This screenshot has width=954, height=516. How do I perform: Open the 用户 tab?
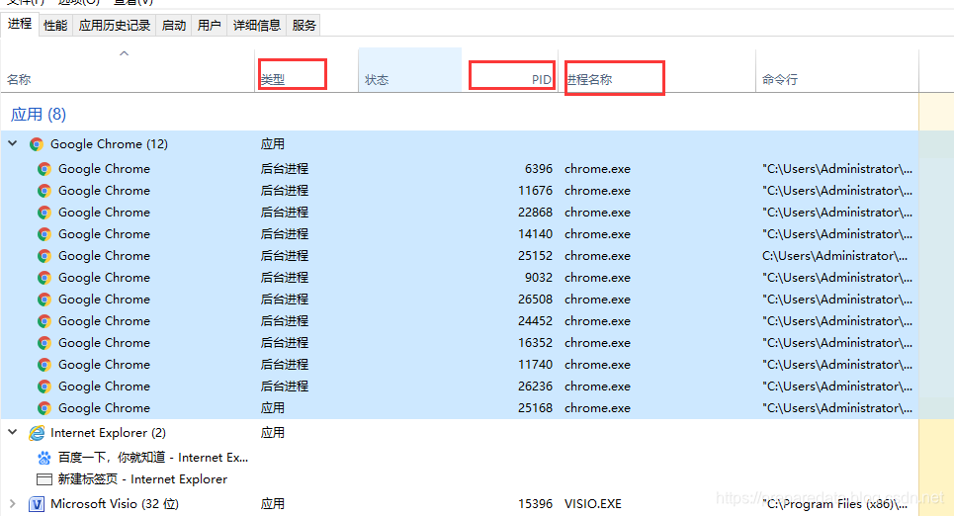[x=209, y=25]
